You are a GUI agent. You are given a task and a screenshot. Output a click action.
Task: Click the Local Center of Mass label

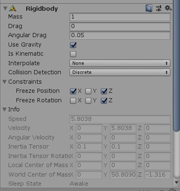[x=38, y=165]
